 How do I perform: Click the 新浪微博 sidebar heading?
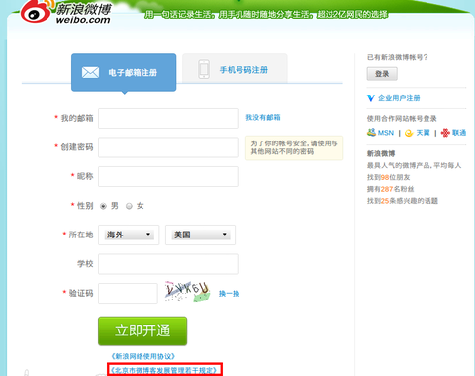pos(381,154)
